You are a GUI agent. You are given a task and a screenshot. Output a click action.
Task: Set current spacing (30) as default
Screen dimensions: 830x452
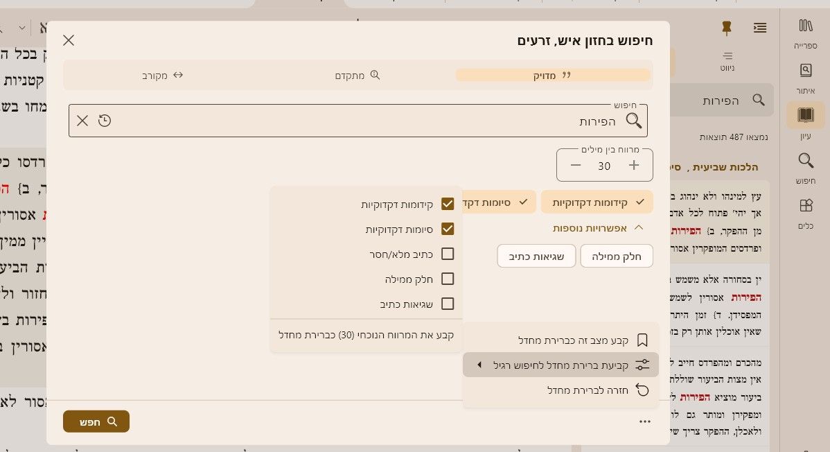click(367, 335)
